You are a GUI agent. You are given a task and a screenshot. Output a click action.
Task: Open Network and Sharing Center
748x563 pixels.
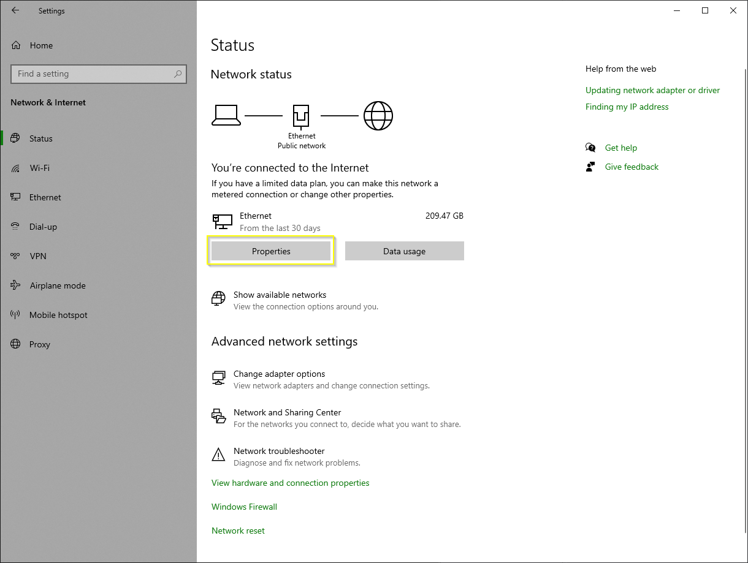(x=336, y=418)
